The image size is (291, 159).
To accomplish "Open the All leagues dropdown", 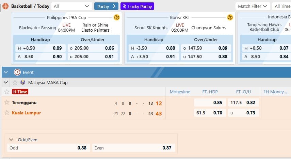I will 72,6.
